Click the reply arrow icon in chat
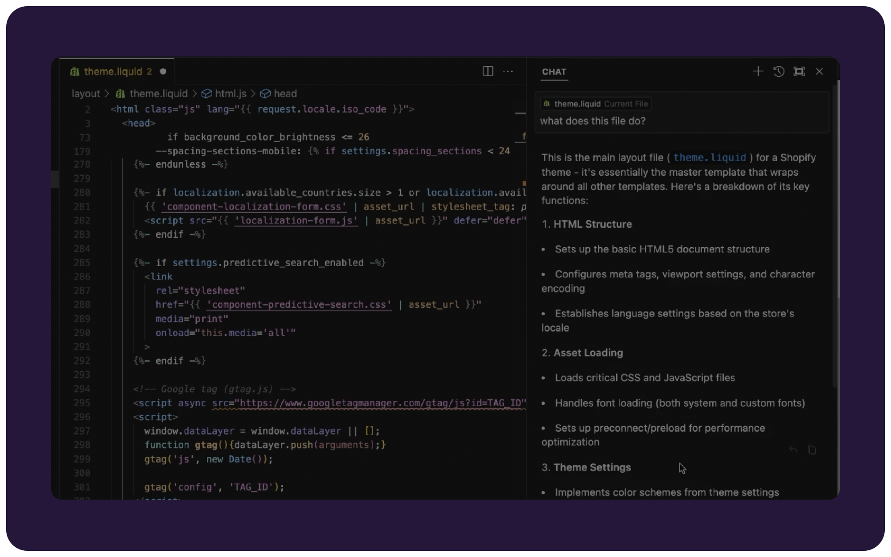This screenshot has width=891, height=557. point(793,450)
